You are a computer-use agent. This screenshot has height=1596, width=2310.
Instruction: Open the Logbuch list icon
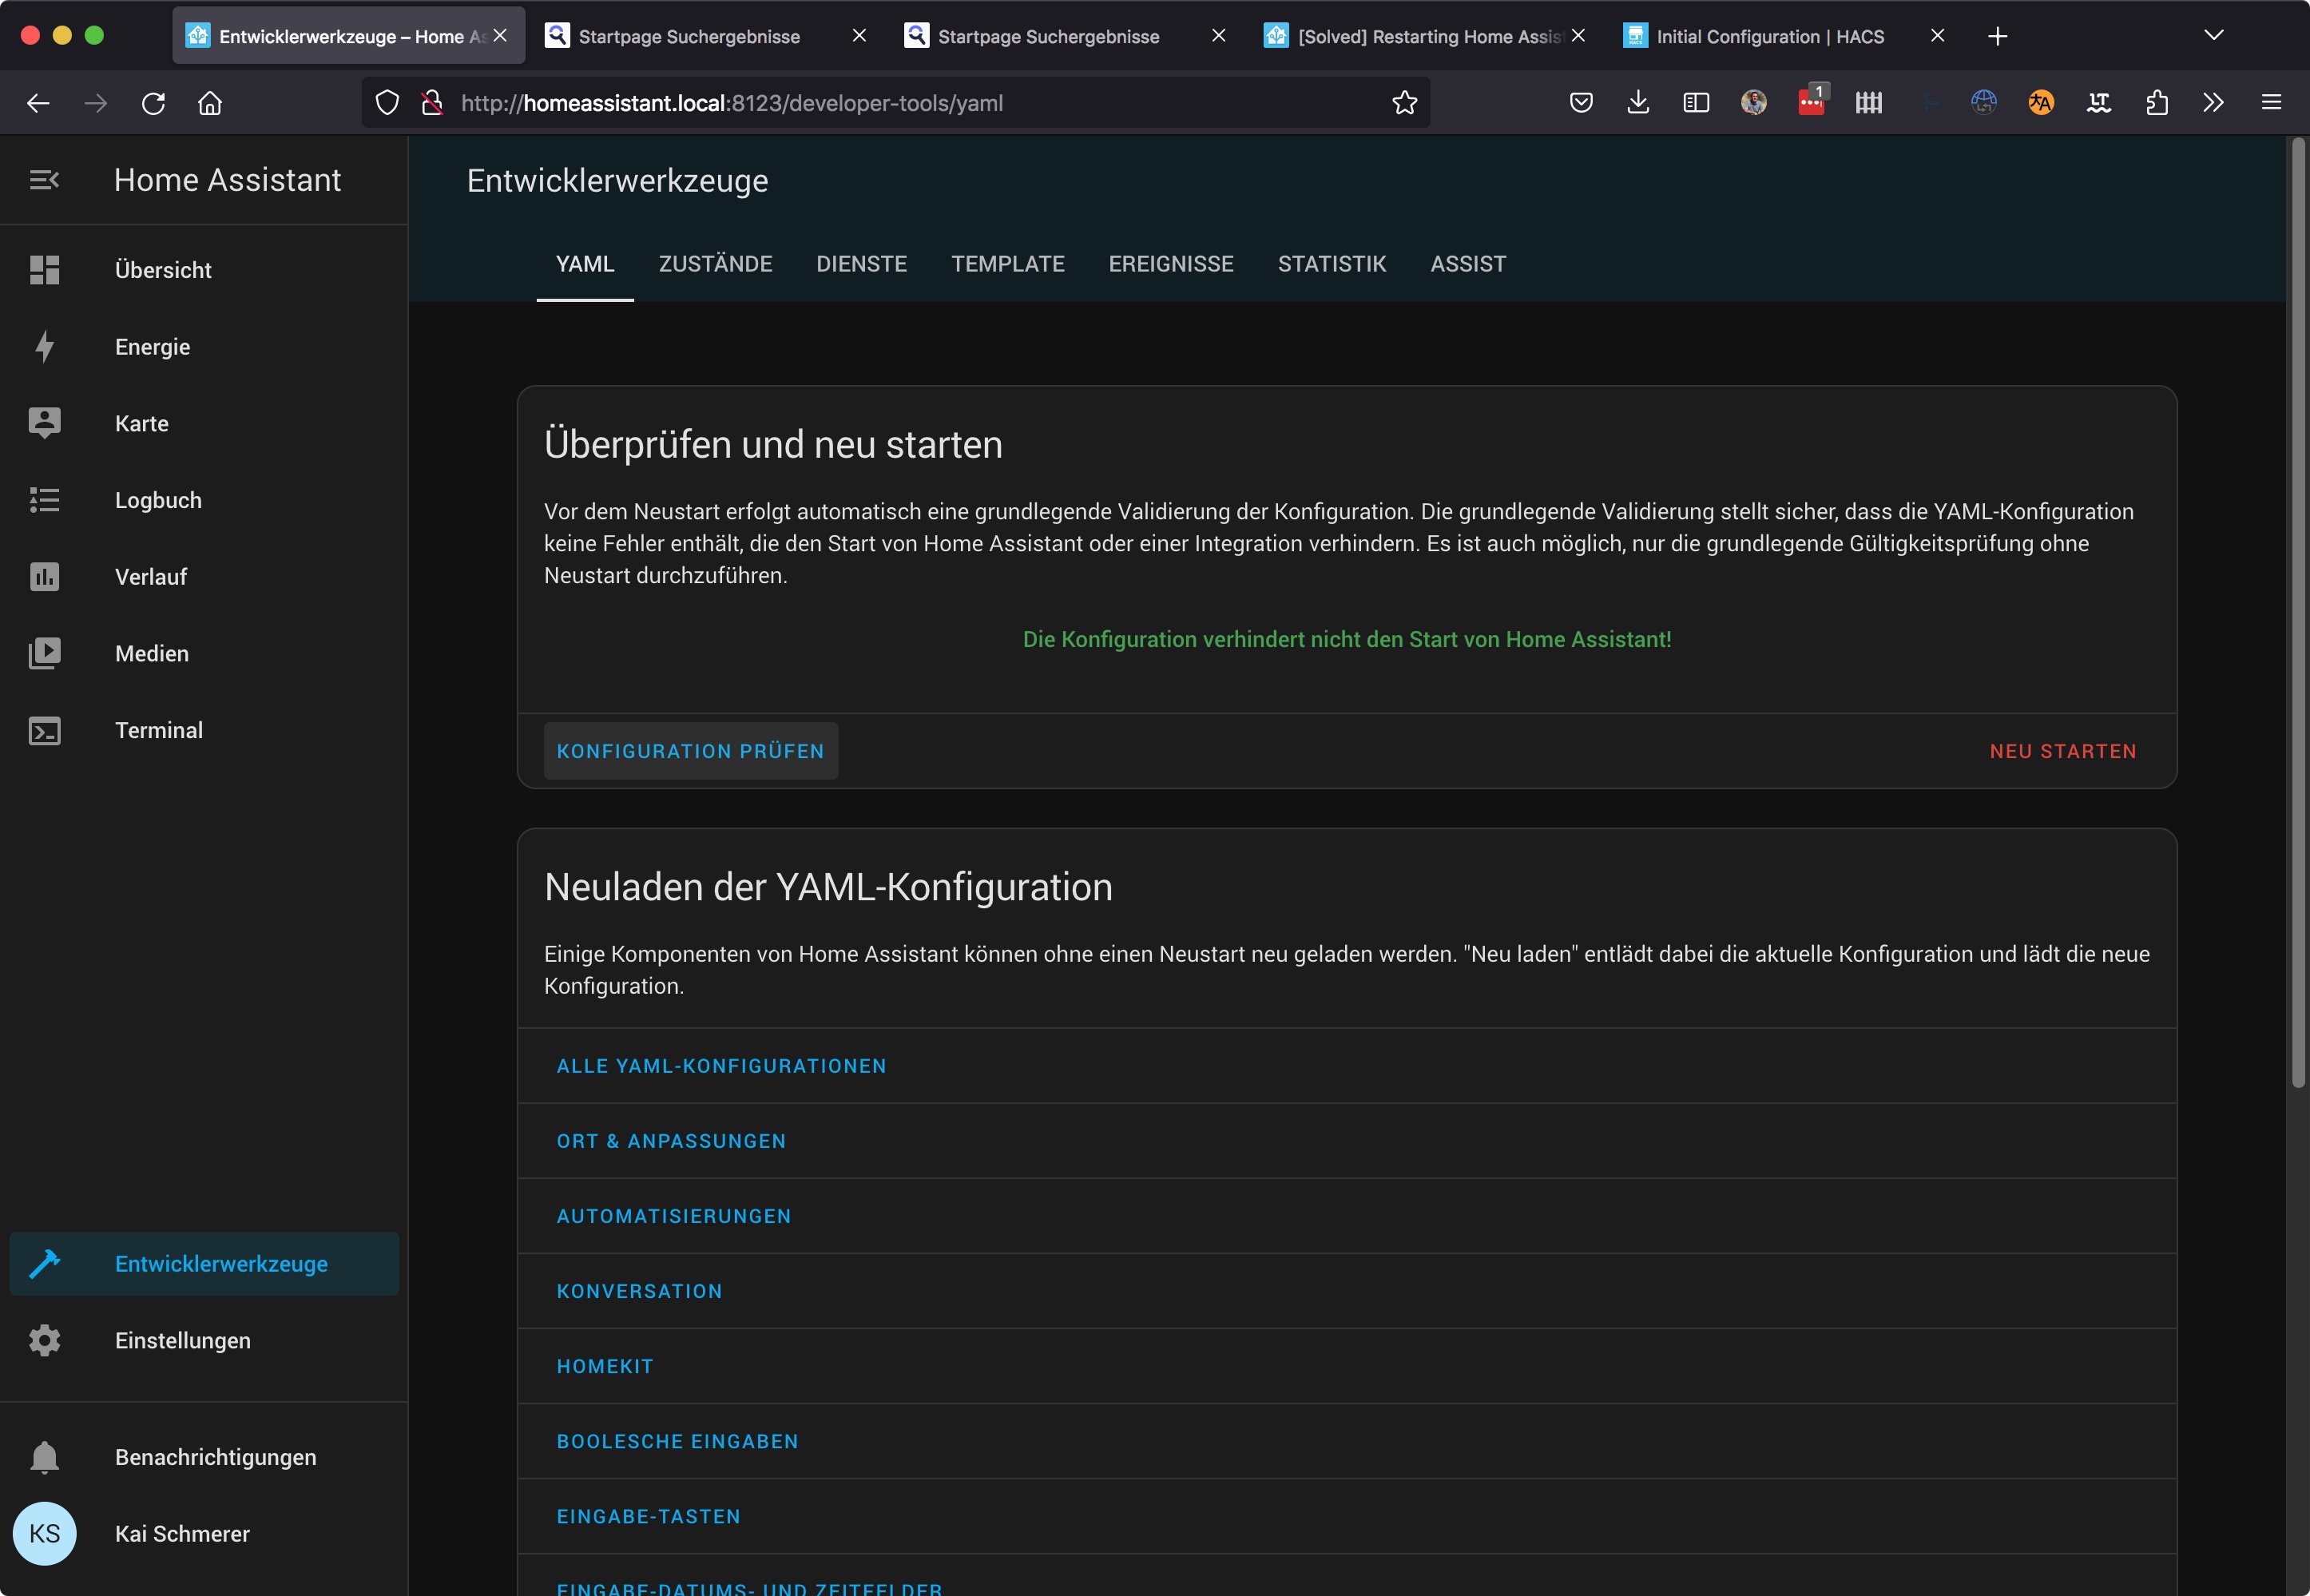pos(44,500)
